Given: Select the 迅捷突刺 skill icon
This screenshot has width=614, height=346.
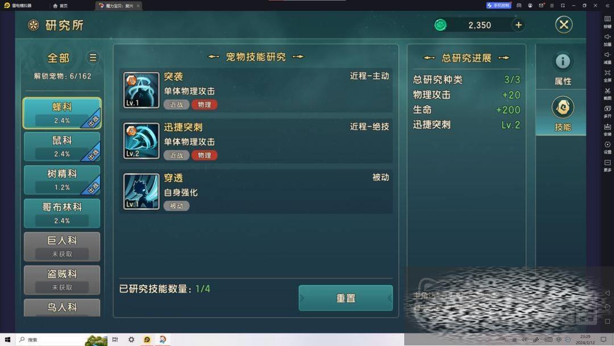Looking at the screenshot, I should 142,141.
